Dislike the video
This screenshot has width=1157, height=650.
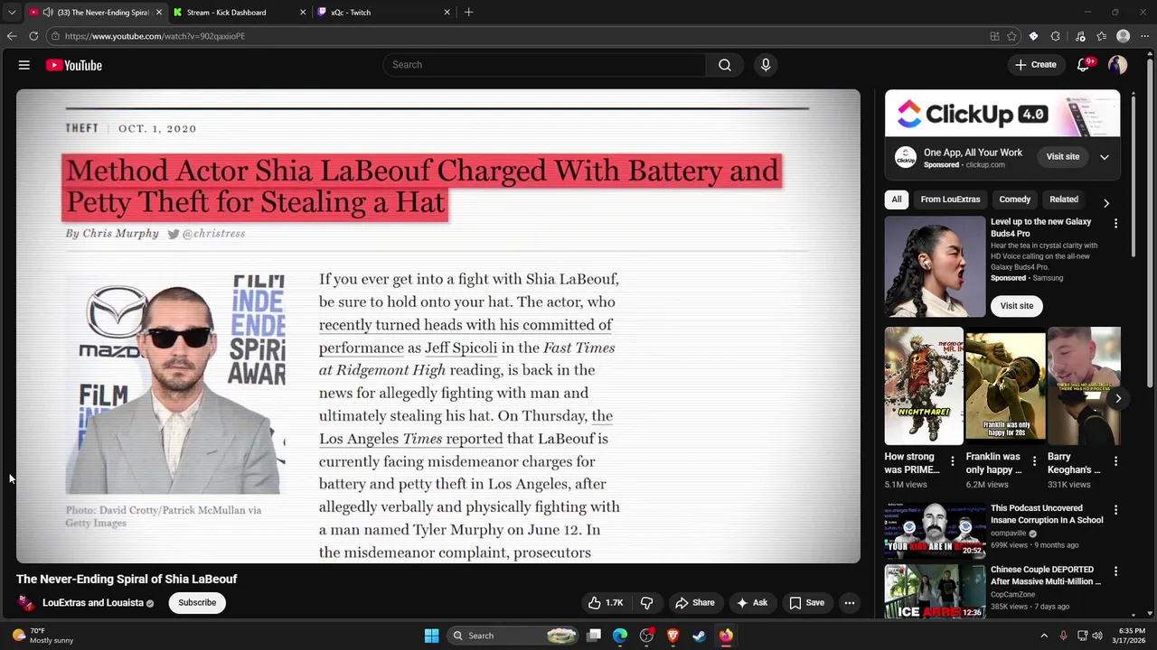tap(647, 603)
